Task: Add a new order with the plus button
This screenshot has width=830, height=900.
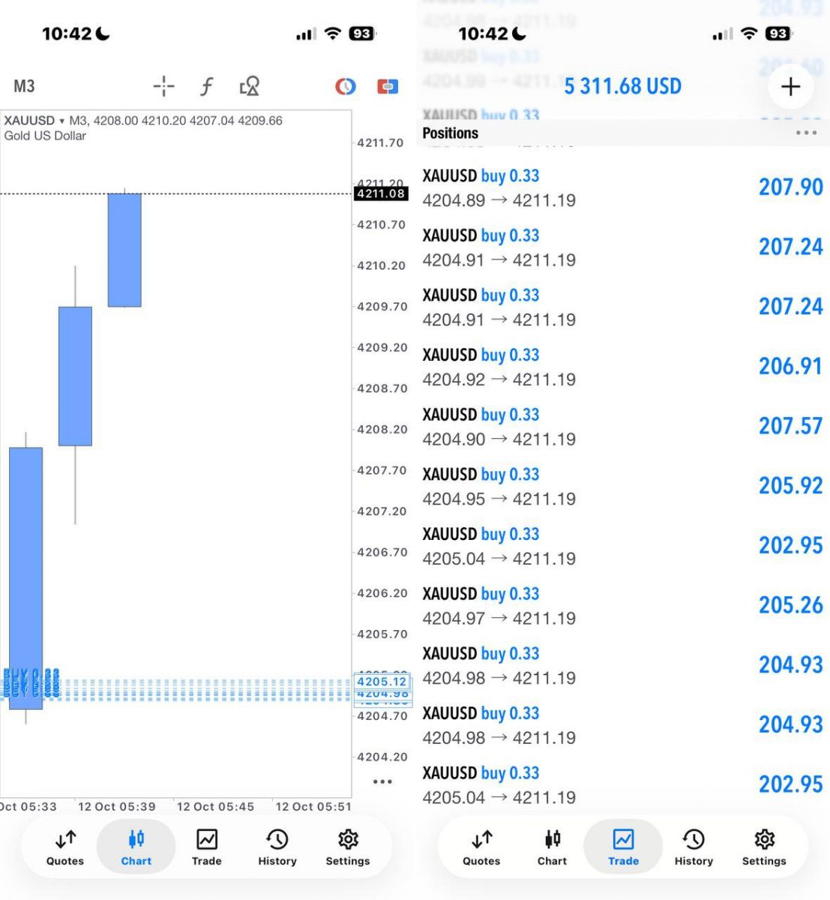Action: pyautogui.click(x=791, y=86)
